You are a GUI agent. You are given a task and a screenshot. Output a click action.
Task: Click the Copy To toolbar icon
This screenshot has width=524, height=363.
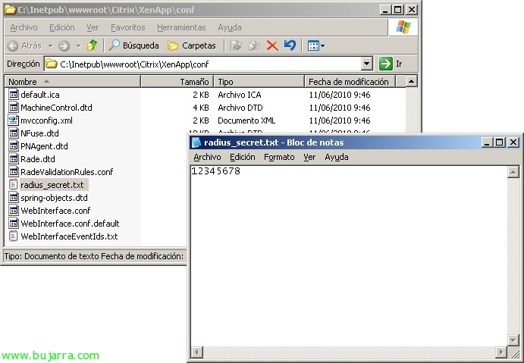click(x=254, y=45)
